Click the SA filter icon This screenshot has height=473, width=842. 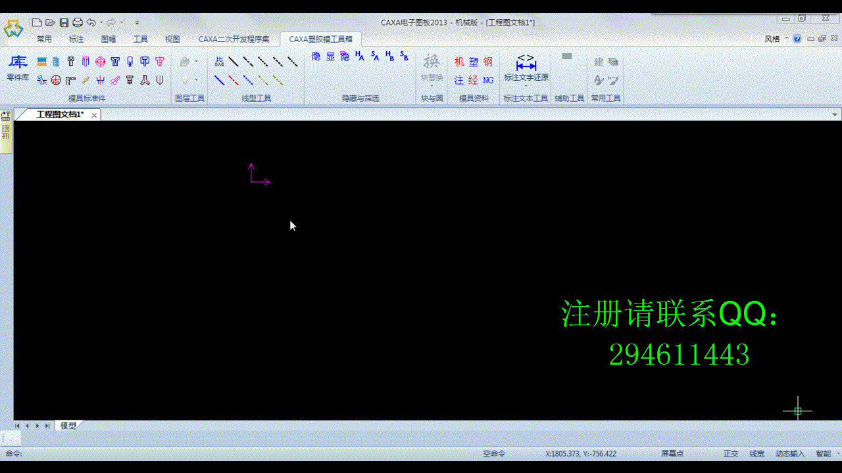(x=375, y=56)
